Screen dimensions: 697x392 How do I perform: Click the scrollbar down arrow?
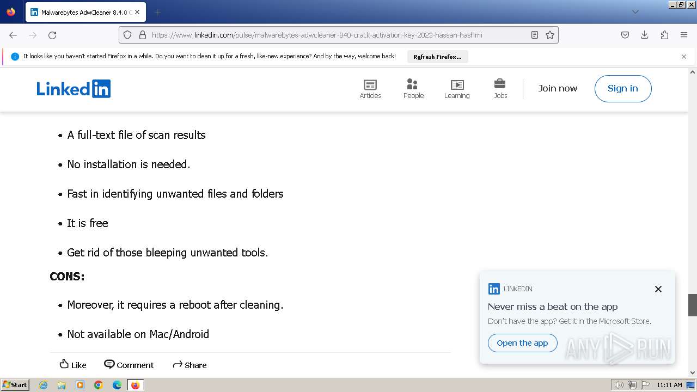click(693, 372)
